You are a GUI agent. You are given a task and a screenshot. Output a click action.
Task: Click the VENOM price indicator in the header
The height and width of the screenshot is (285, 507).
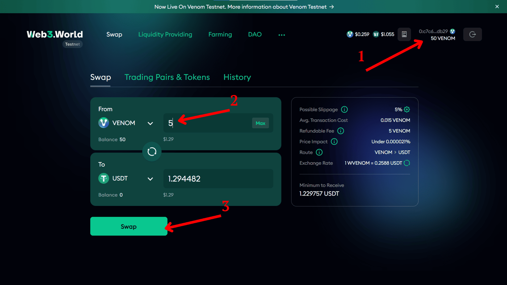point(358,34)
